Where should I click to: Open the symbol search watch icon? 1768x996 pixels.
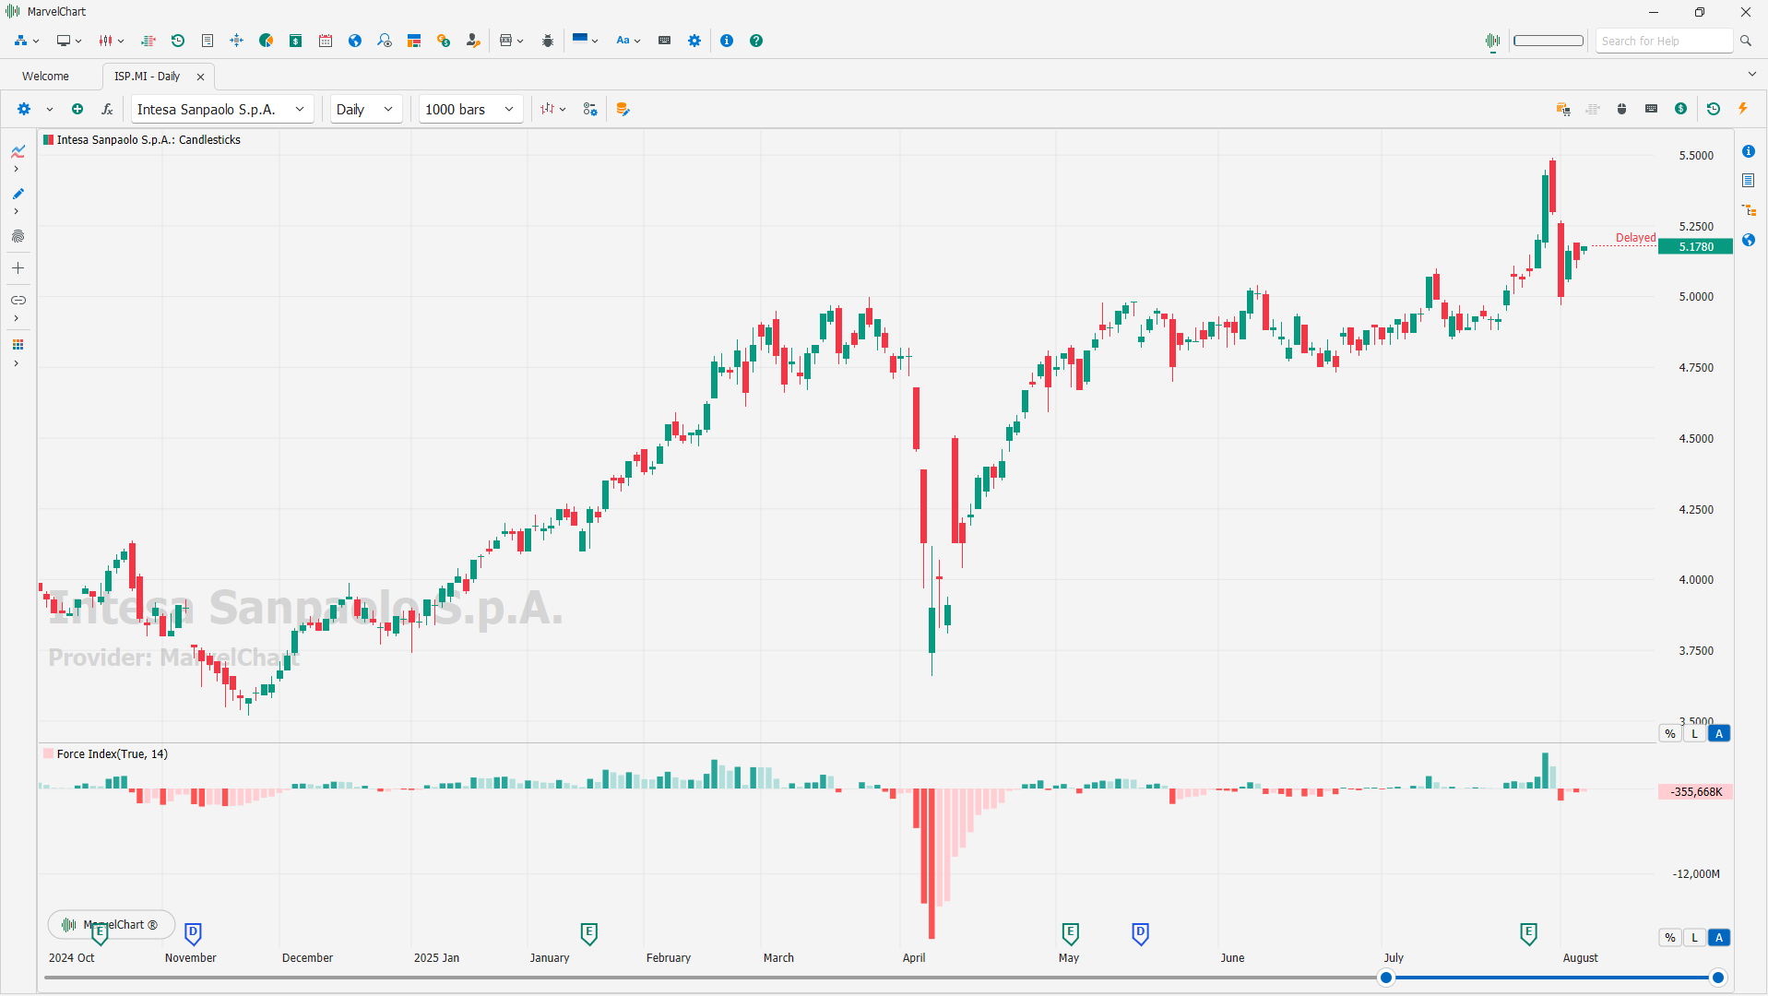[385, 41]
